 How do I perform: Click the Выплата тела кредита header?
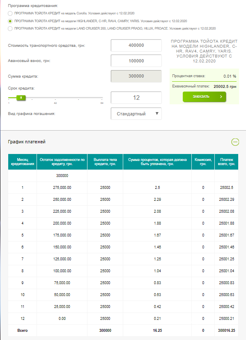click(105, 162)
